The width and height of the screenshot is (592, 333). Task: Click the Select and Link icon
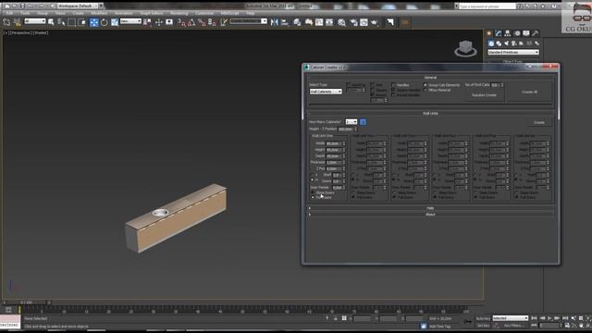click(6, 22)
